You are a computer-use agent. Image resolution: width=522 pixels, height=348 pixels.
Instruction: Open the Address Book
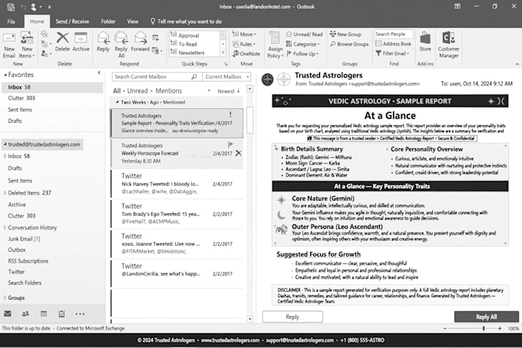(394, 44)
